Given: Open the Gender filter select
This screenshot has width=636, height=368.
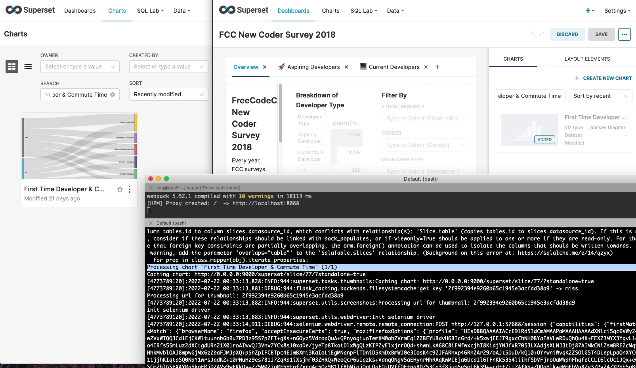Looking at the screenshot, I should (x=426, y=145).
